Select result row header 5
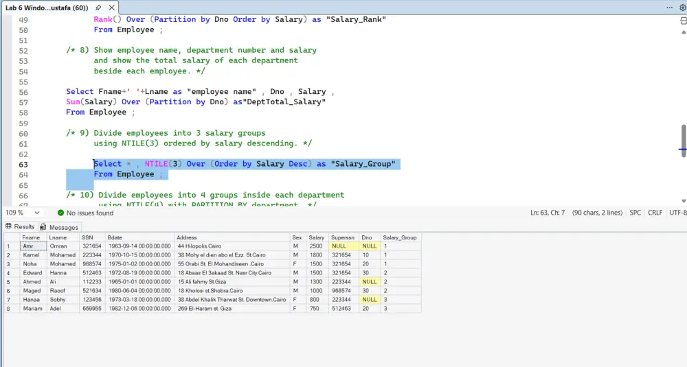Screen dimensions: 687x367 point(12,282)
